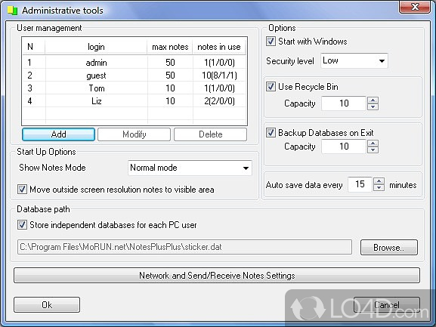
Task: Disable Use Recycle Bin checkbox
Action: [271, 87]
